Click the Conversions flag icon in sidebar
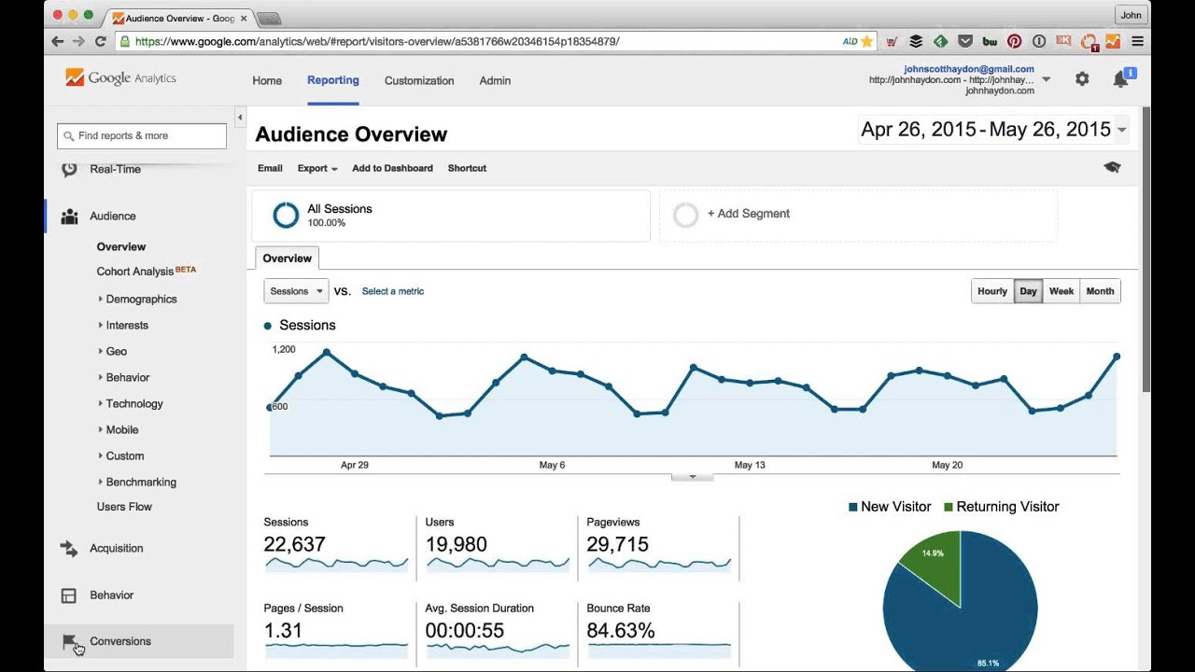Image resolution: width=1195 pixels, height=672 pixels. [x=69, y=641]
